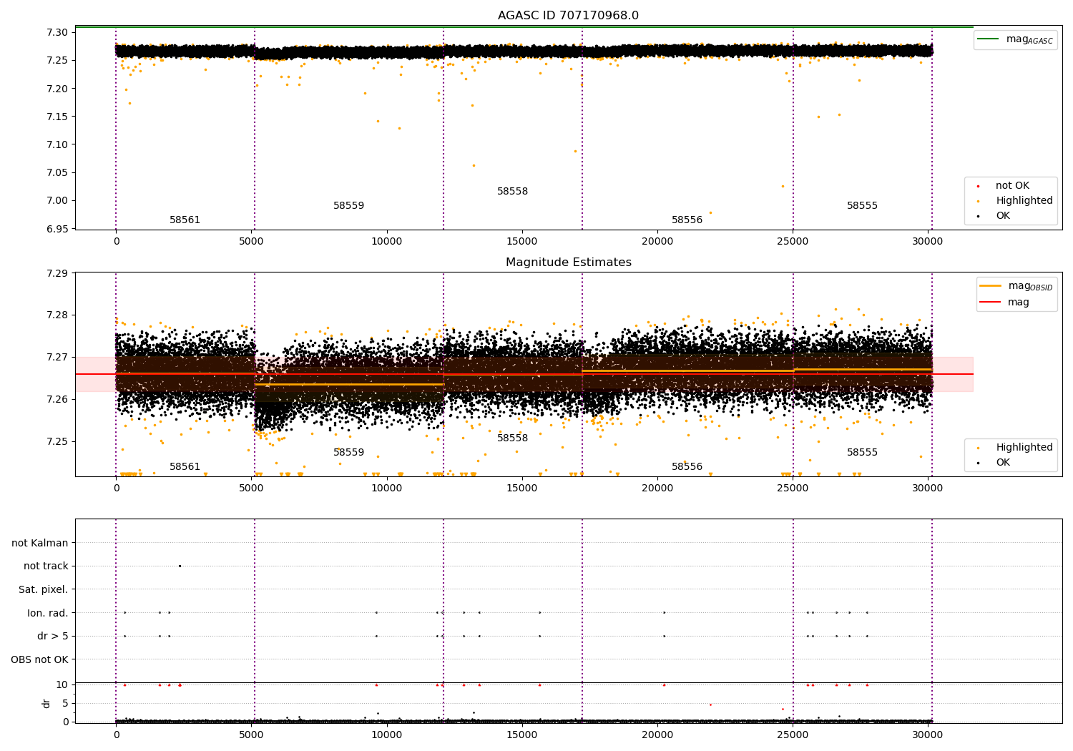
Task: Click the lone data point on the 'not track' row
Action: tap(180, 566)
